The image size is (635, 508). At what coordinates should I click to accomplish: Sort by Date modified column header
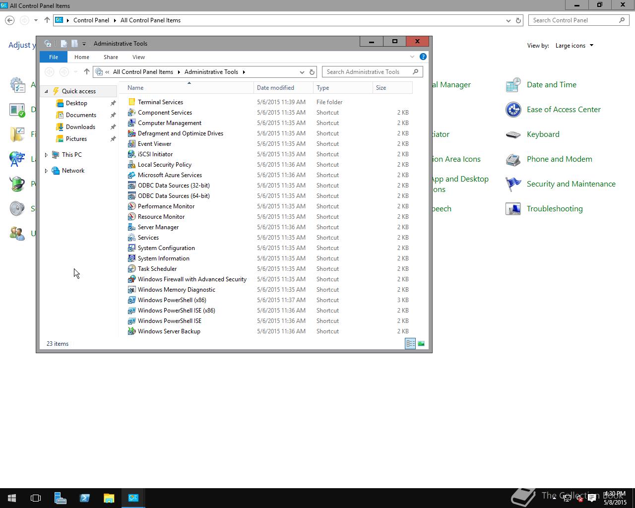(x=283, y=88)
